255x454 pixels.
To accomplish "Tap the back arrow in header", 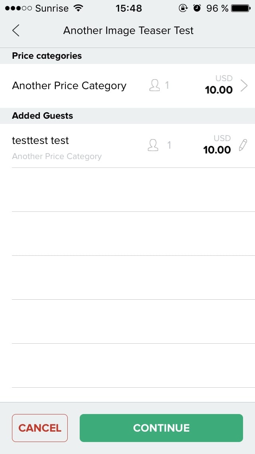I will [16, 30].
